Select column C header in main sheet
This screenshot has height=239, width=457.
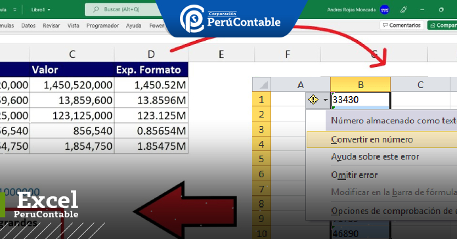pyautogui.click(x=72, y=54)
